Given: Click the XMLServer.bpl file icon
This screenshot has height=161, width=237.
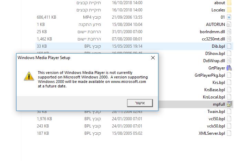Looking at the screenshot, I should 229,133.
